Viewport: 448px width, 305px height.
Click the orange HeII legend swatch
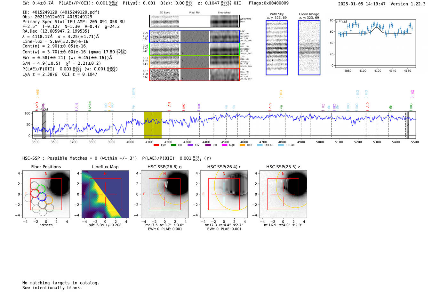[242, 145]
